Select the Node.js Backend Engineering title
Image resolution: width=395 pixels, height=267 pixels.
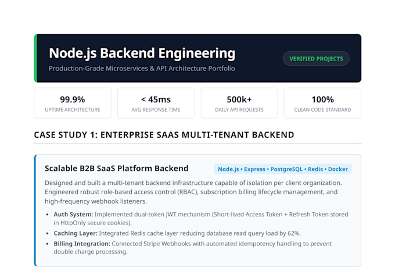(x=142, y=54)
